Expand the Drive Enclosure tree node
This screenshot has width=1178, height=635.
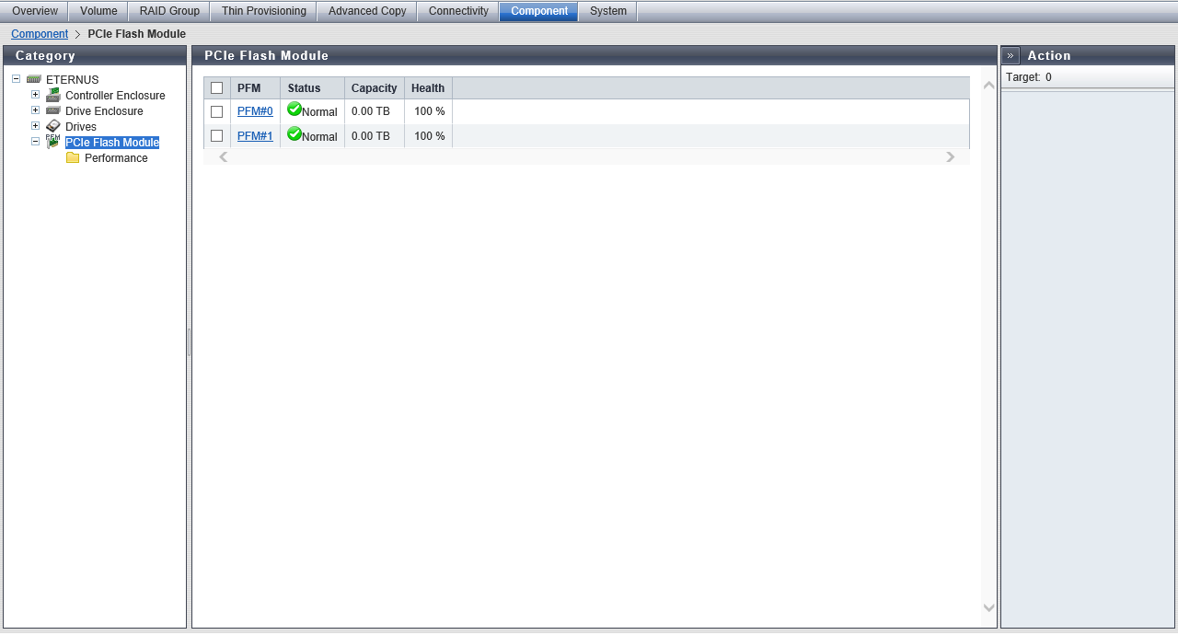pyautogui.click(x=35, y=110)
